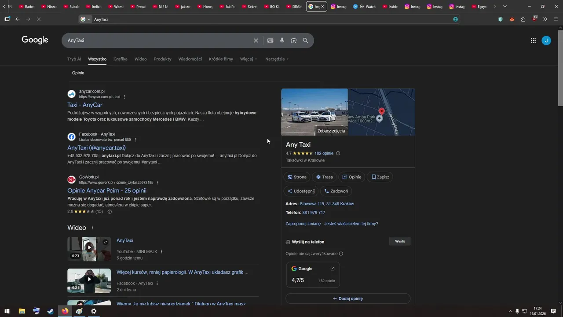The width and height of the screenshot is (563, 317).
Task: Open more options for GoWork.pl result
Action: (158, 183)
